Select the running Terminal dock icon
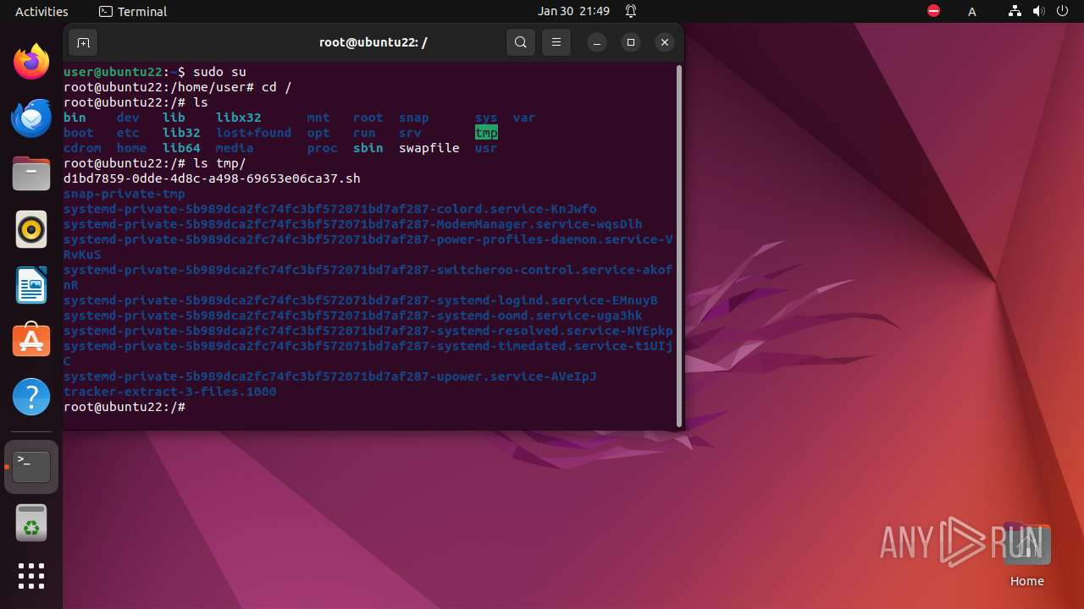This screenshot has width=1084, height=609. (31, 467)
